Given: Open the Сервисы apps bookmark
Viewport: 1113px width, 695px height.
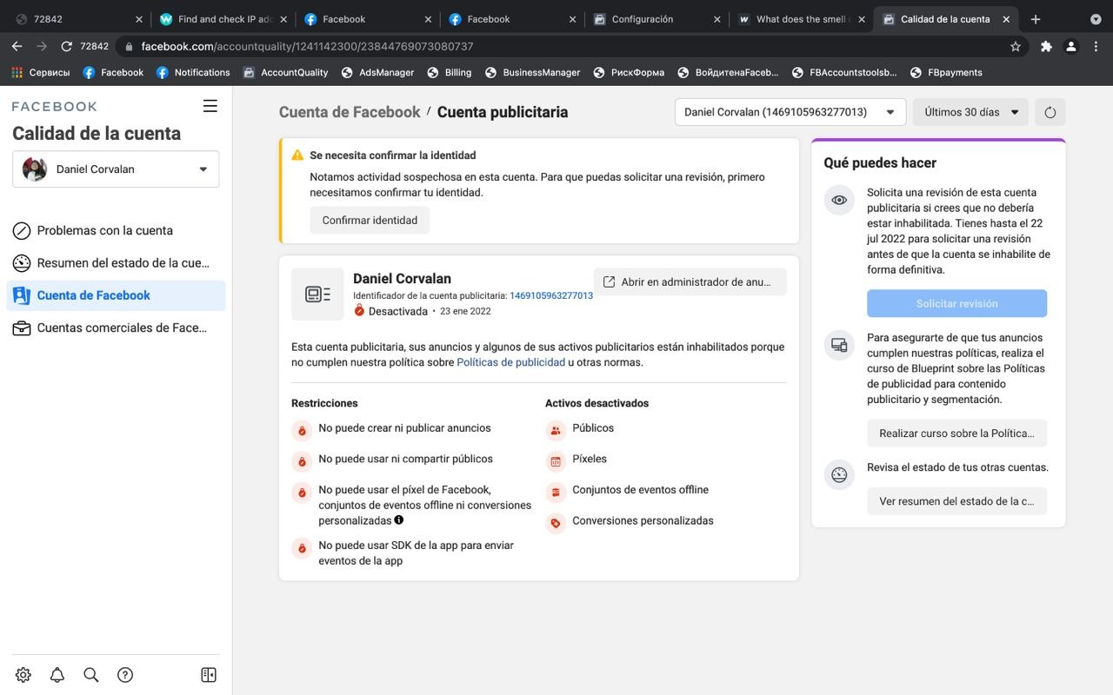Looking at the screenshot, I should (x=41, y=72).
